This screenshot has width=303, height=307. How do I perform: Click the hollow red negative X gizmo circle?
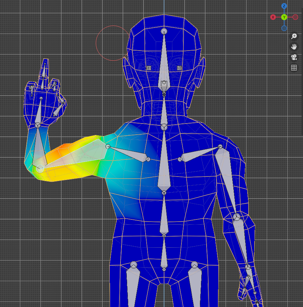(x=295, y=17)
